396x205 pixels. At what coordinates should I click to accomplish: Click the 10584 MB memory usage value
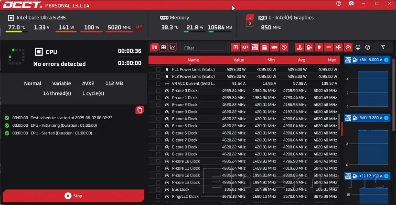(220, 27)
